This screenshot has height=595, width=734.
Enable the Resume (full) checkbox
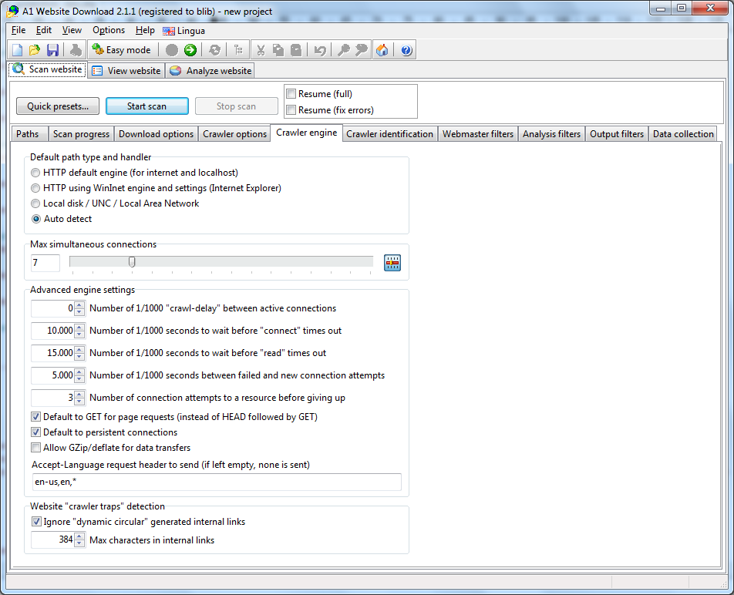(291, 94)
